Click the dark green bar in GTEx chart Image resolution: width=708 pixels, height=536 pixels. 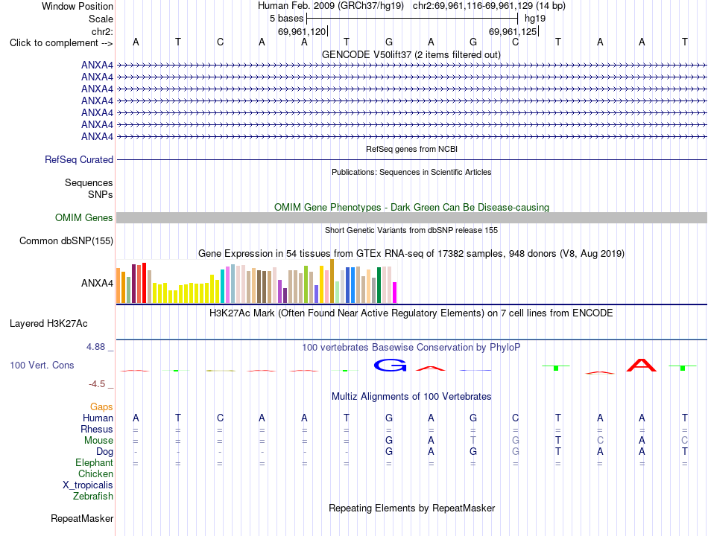point(379,285)
